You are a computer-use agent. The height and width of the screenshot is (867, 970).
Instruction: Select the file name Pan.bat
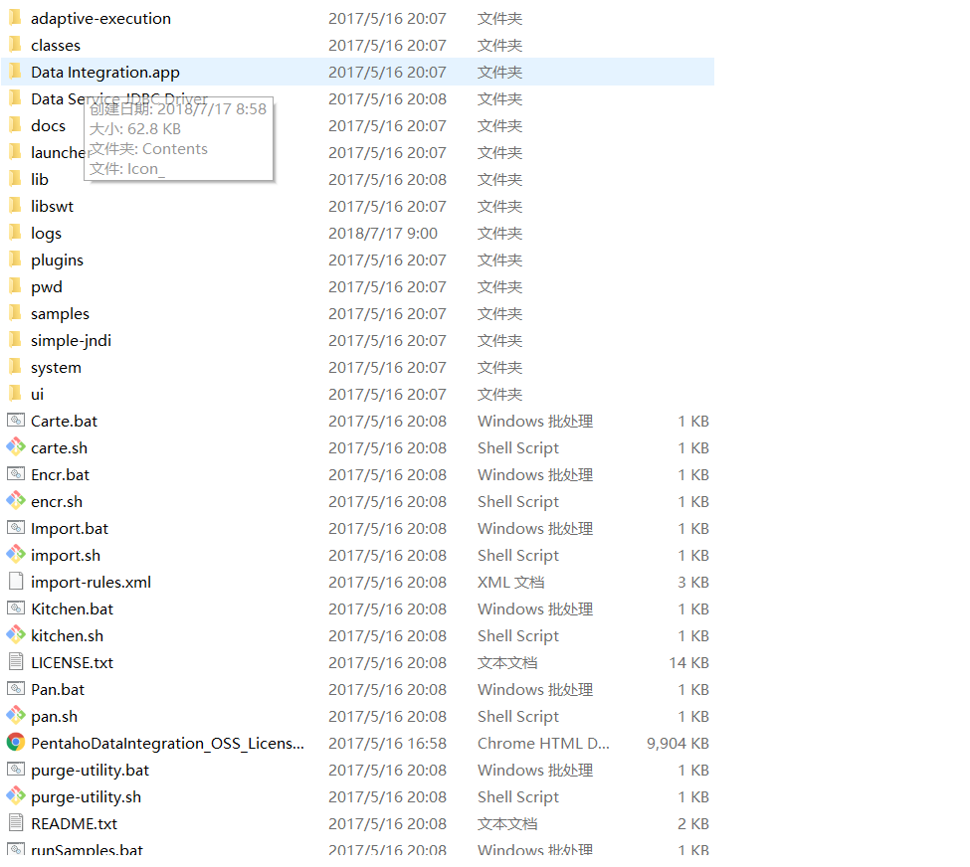pos(58,689)
